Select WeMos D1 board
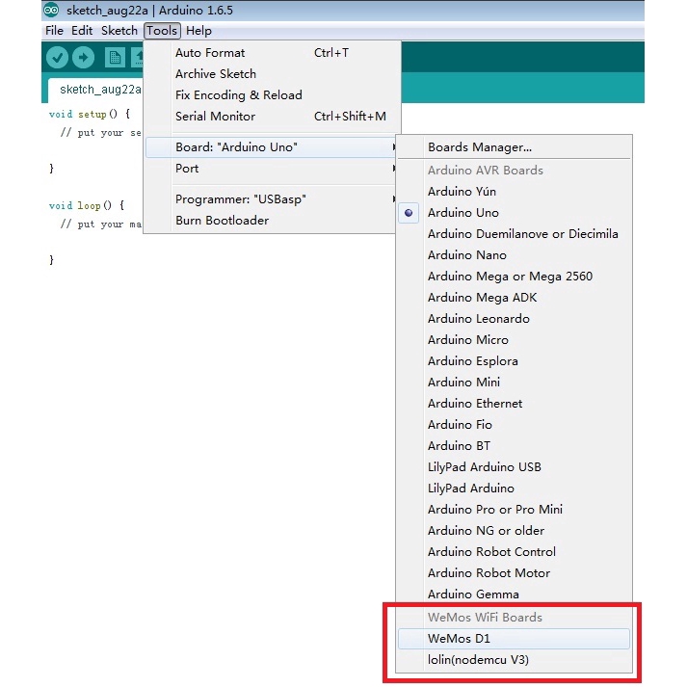The height and width of the screenshot is (687, 687). pyautogui.click(x=460, y=639)
